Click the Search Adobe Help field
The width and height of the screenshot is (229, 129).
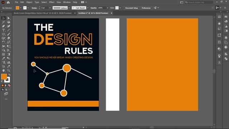[x=200, y=3]
